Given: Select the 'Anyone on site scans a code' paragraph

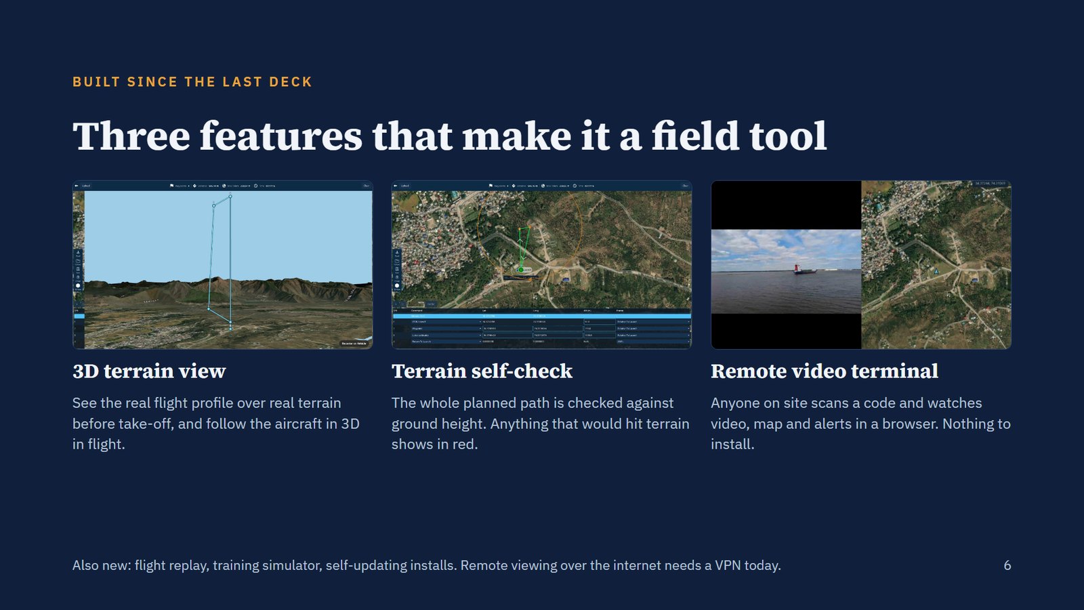Looking at the screenshot, I should pyautogui.click(x=860, y=424).
